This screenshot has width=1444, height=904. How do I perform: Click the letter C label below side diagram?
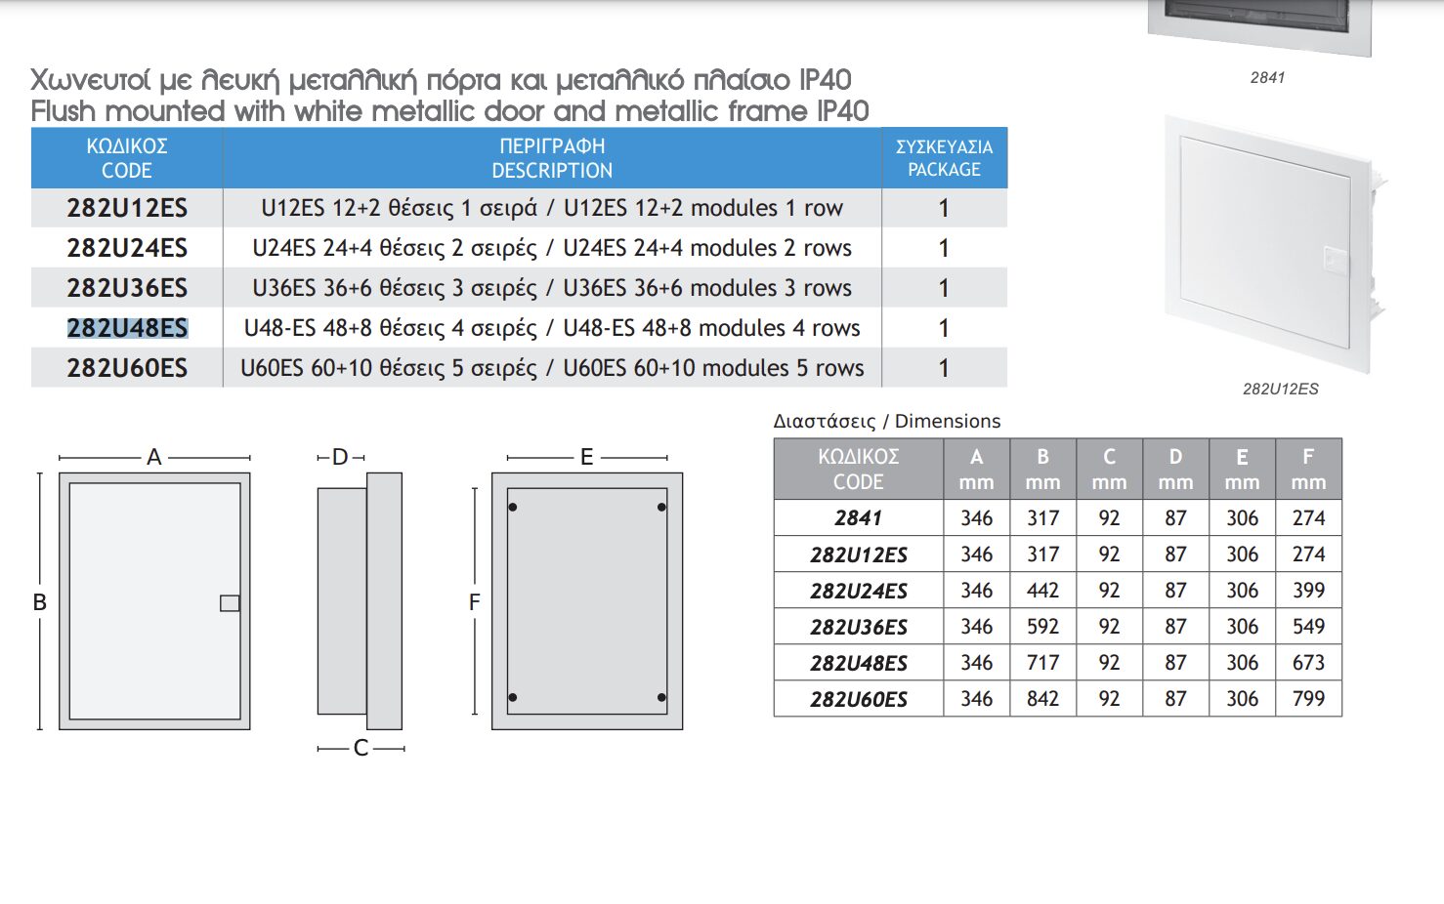tap(361, 749)
